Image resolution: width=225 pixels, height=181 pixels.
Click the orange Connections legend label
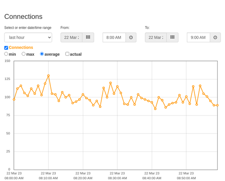click(x=21, y=48)
